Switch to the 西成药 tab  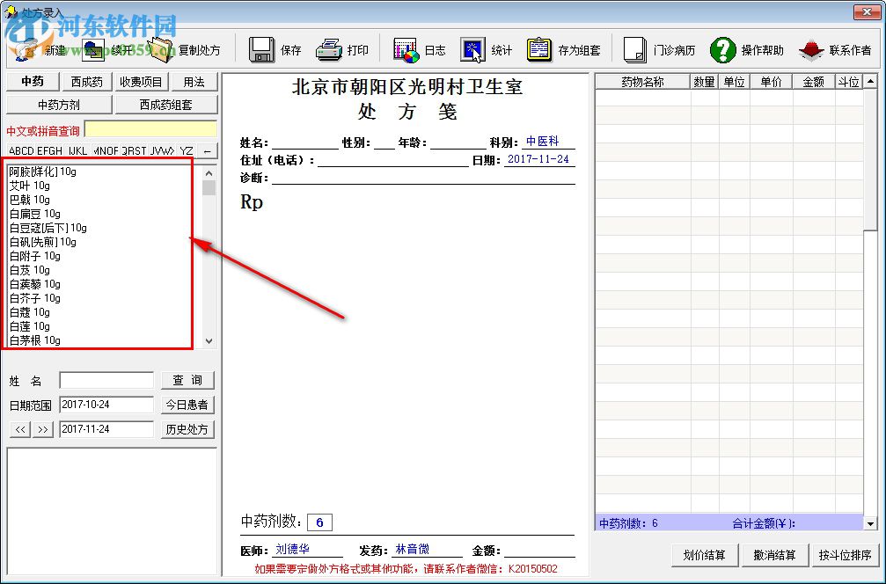86,81
